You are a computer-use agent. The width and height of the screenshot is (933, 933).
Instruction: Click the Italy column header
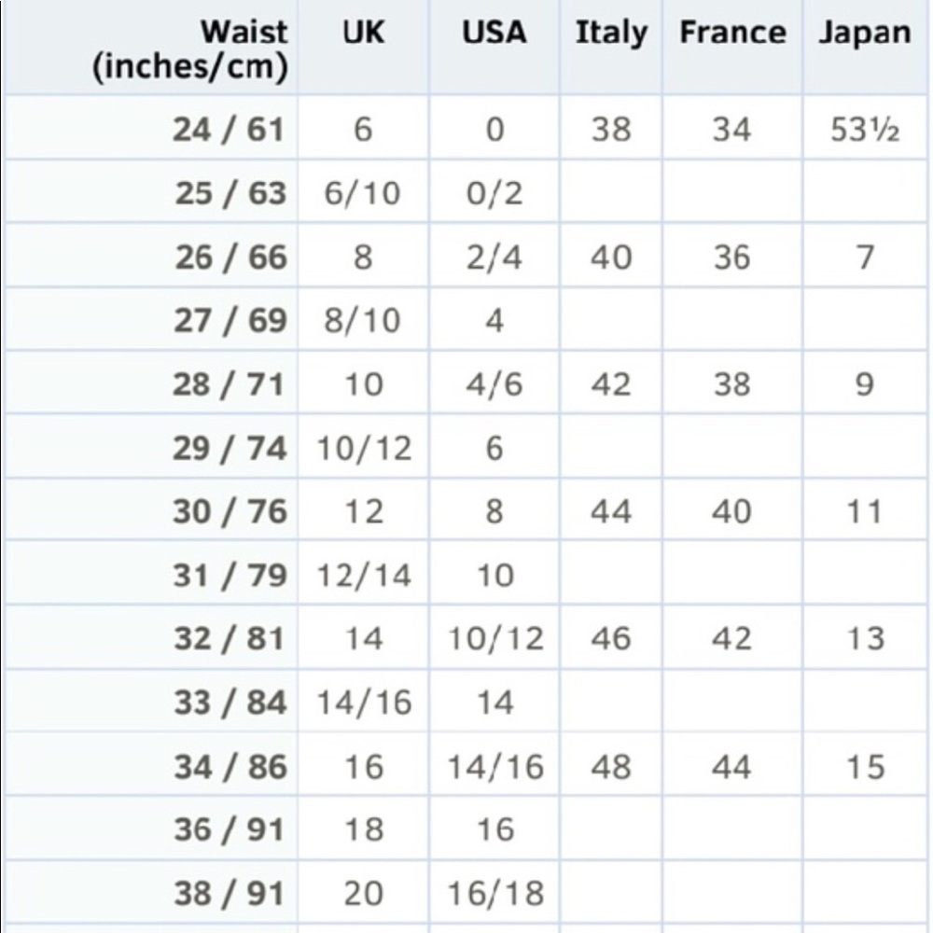(611, 34)
